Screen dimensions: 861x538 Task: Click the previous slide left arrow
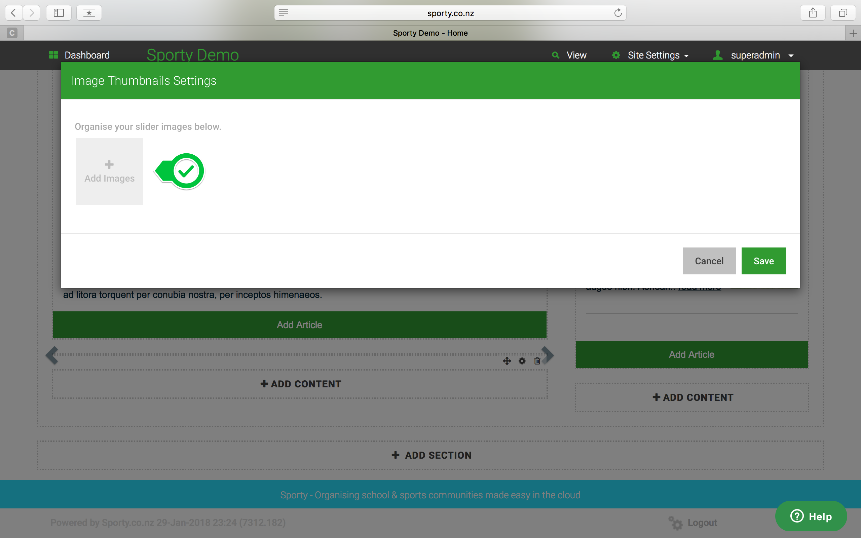click(52, 355)
